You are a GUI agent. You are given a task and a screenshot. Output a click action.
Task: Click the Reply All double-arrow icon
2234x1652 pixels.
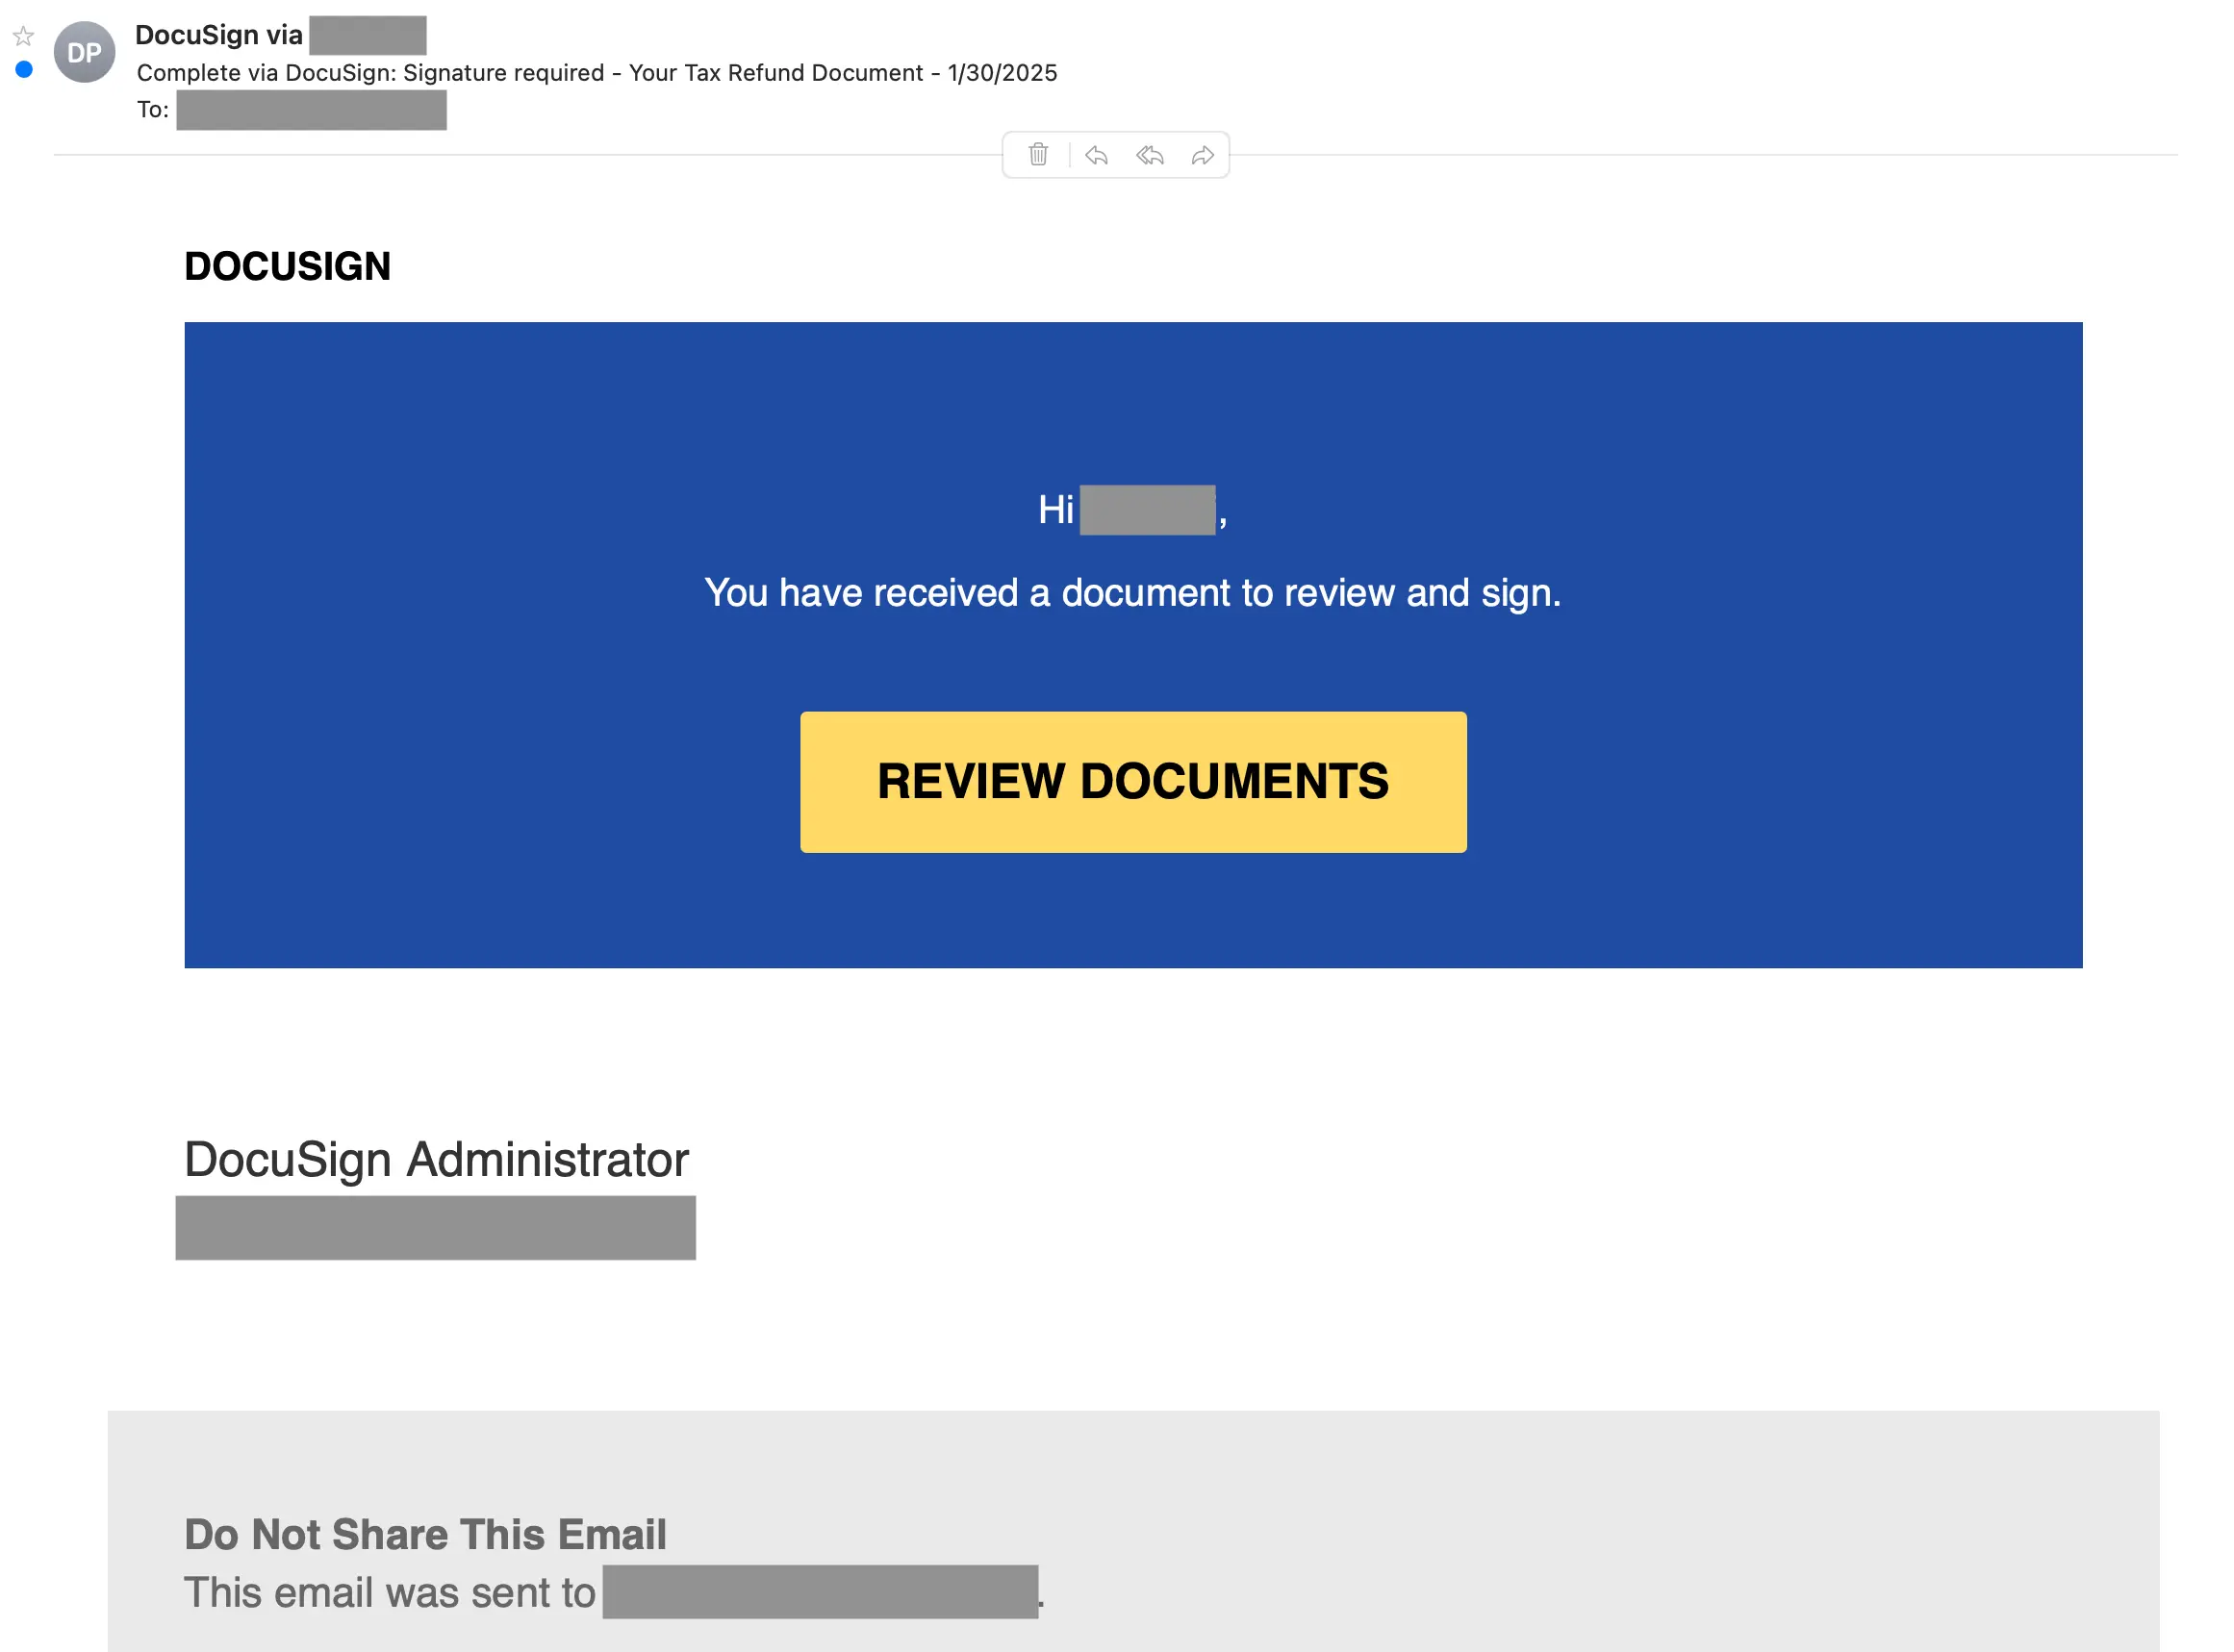point(1150,155)
